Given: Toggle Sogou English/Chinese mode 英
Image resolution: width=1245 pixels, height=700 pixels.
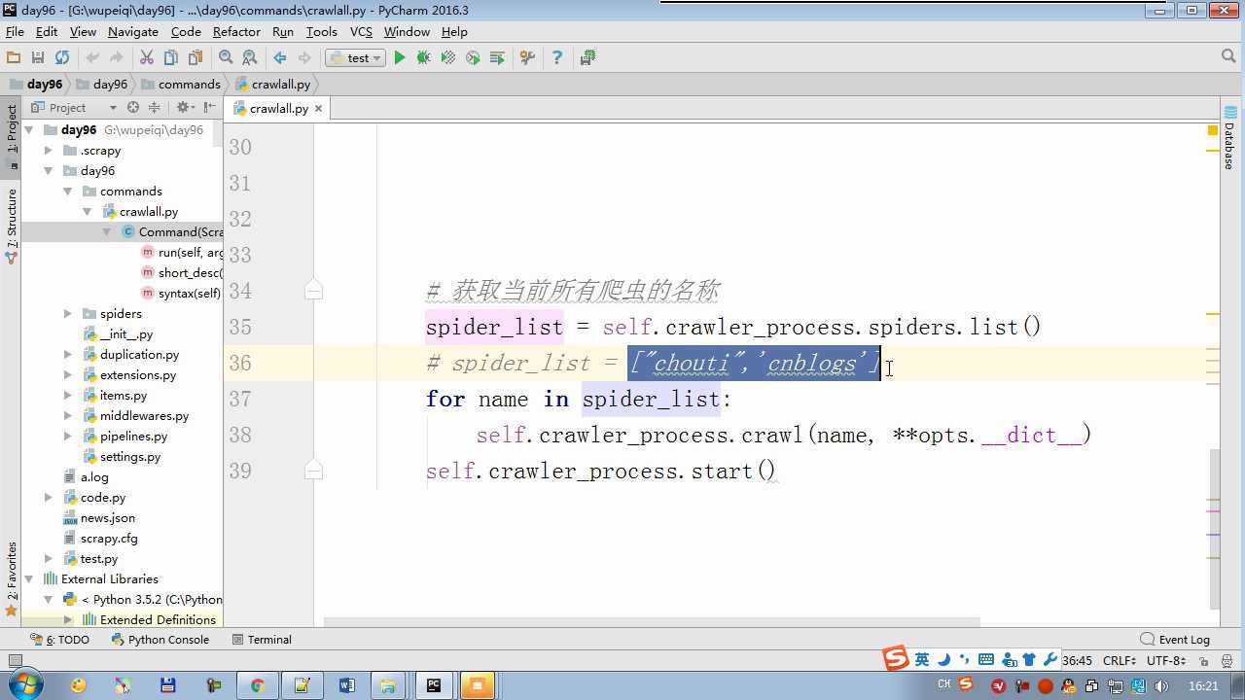Looking at the screenshot, I should tap(922, 659).
